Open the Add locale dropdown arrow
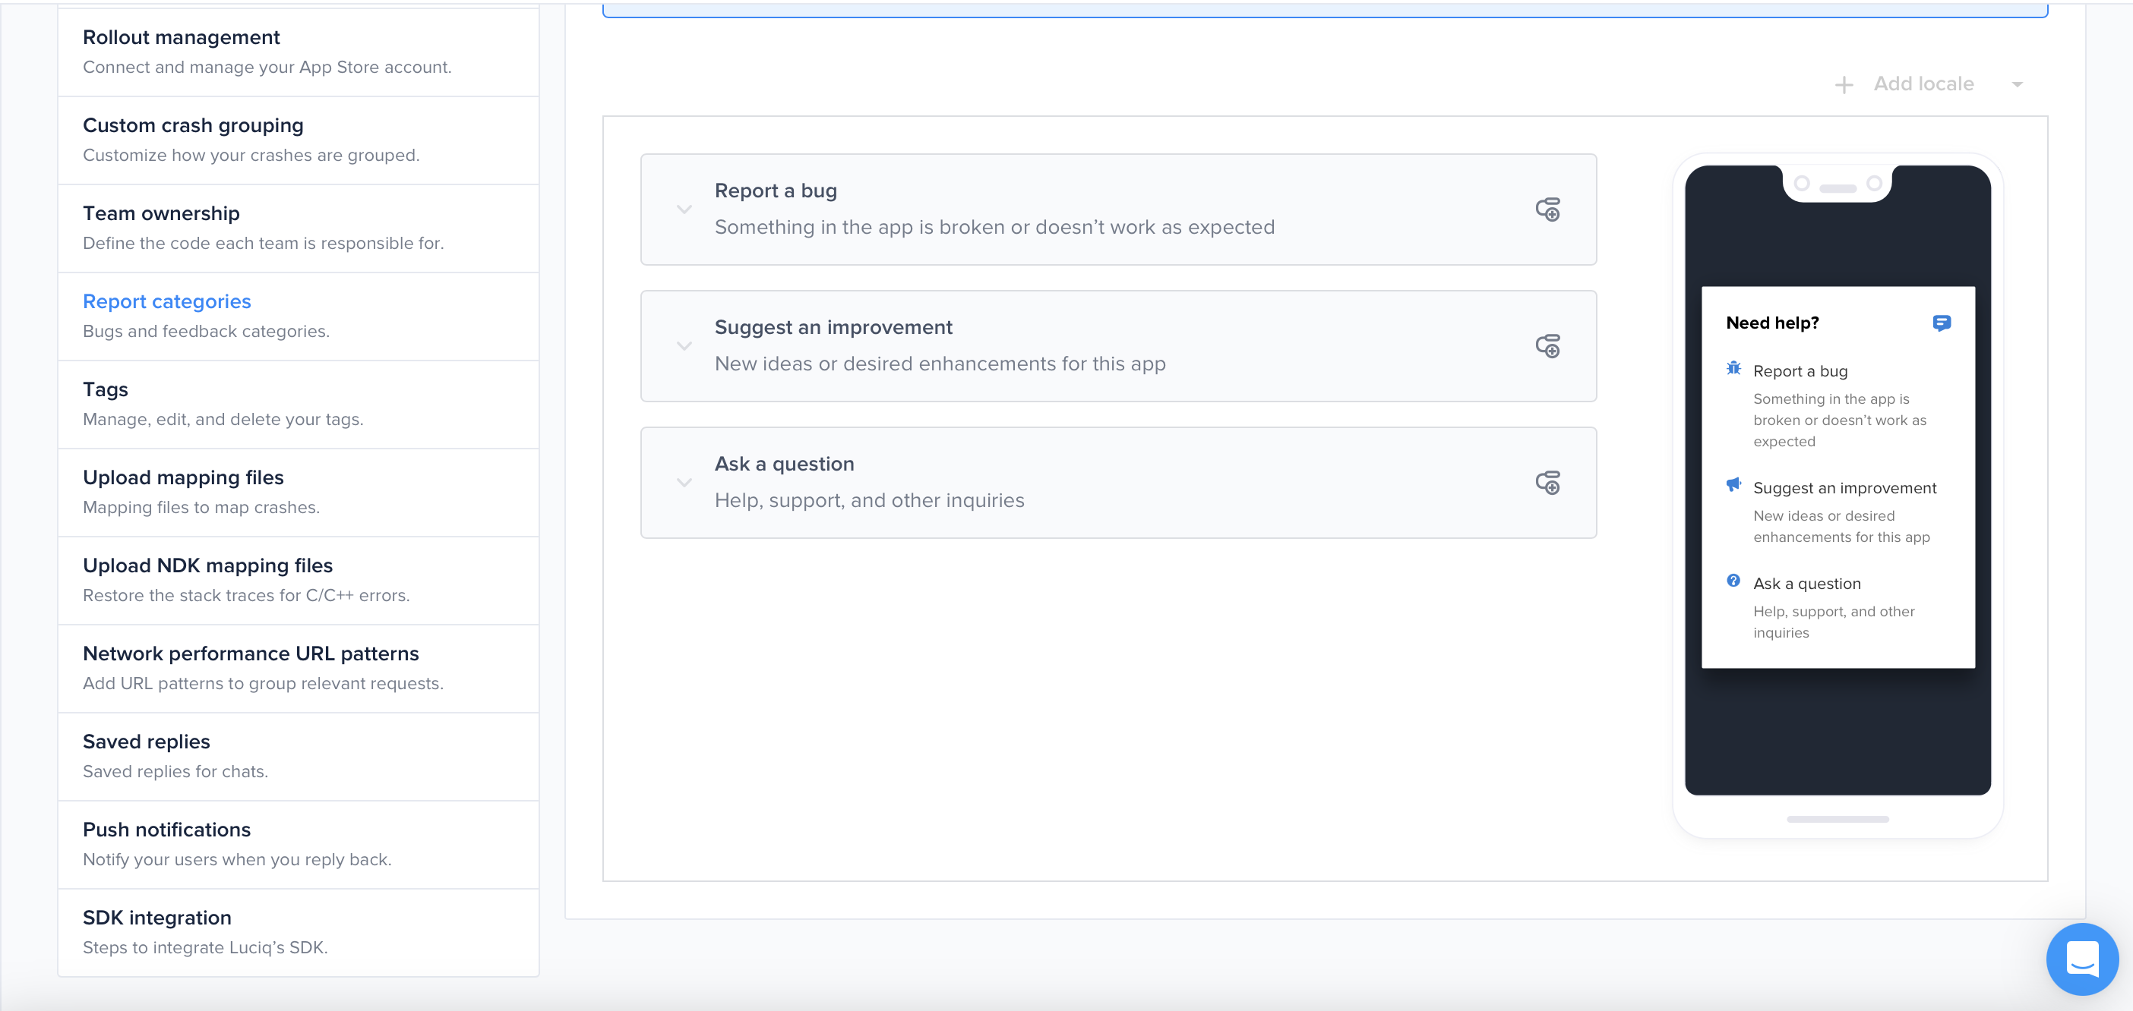The image size is (2133, 1011). coord(2017,84)
